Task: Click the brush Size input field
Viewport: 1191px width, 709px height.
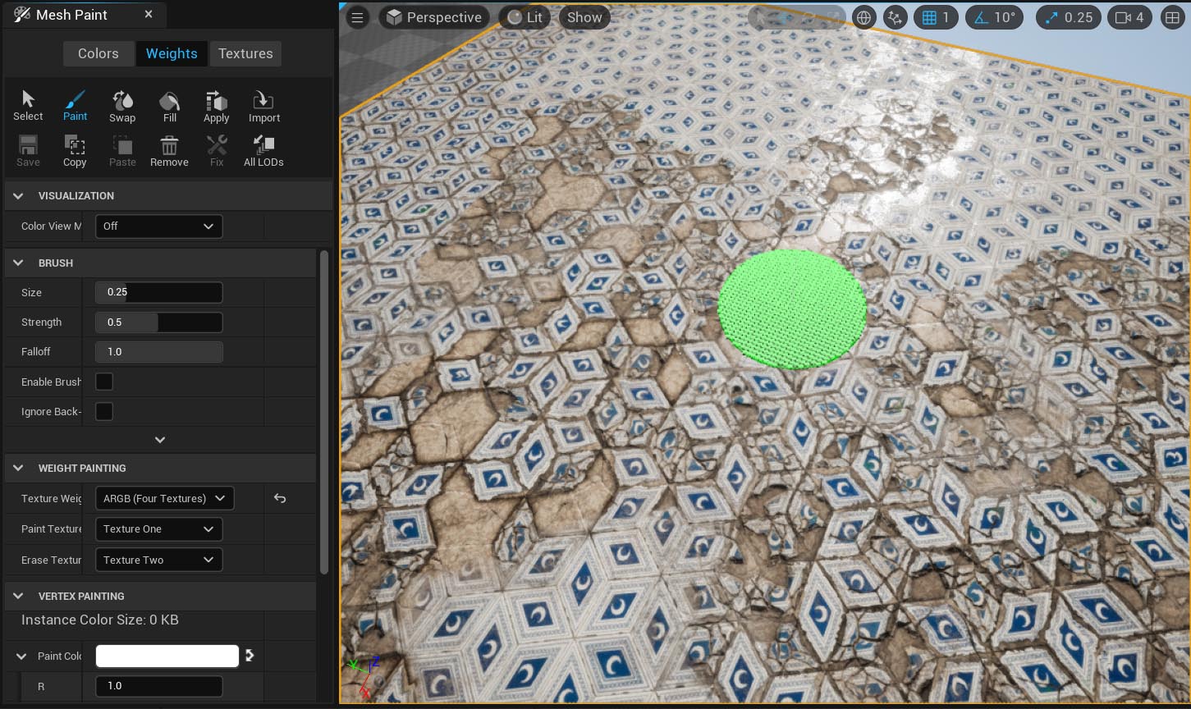Action: (158, 292)
